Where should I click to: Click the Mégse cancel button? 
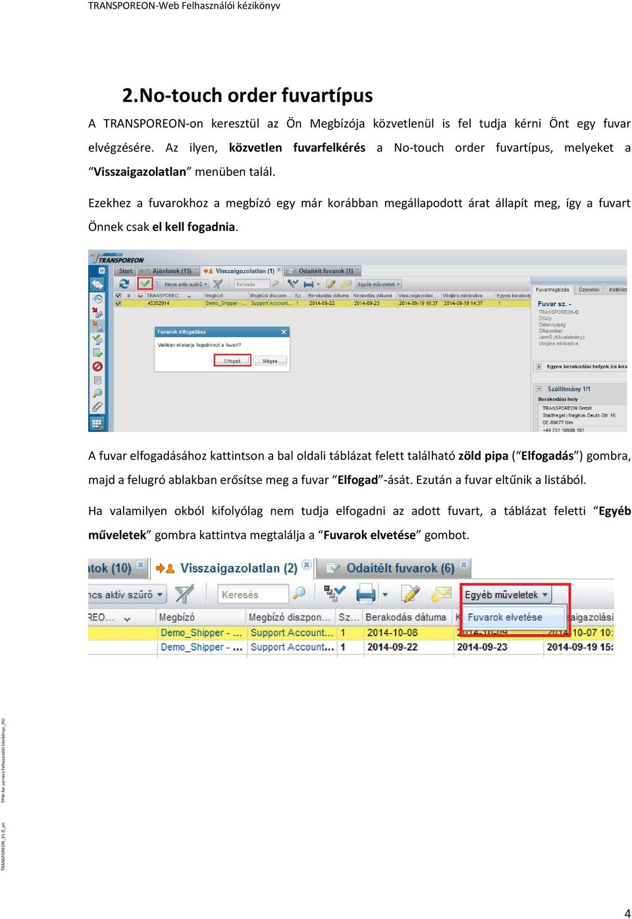(270, 361)
